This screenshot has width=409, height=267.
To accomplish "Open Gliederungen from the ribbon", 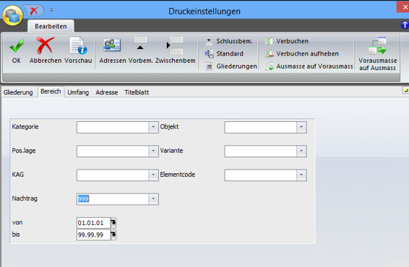I will pyautogui.click(x=231, y=66).
